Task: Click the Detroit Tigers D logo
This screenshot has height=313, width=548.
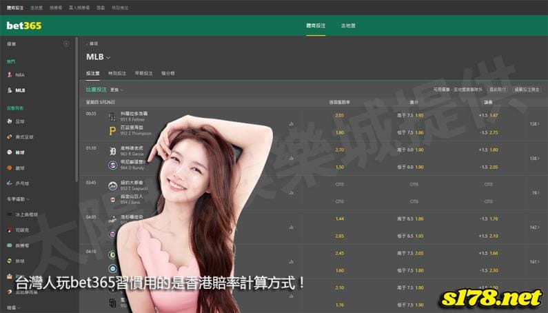Action: pyautogui.click(x=112, y=151)
